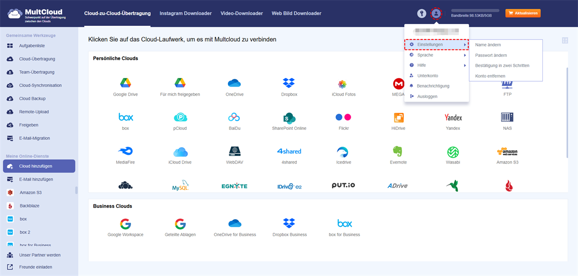Choose the iCloud Drive icon
The height and width of the screenshot is (276, 578).
180,151
